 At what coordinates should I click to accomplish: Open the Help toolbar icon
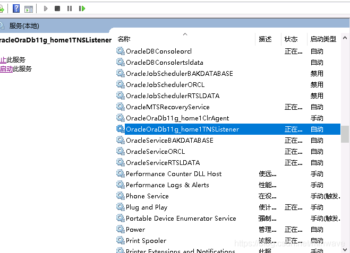coord(16,8)
